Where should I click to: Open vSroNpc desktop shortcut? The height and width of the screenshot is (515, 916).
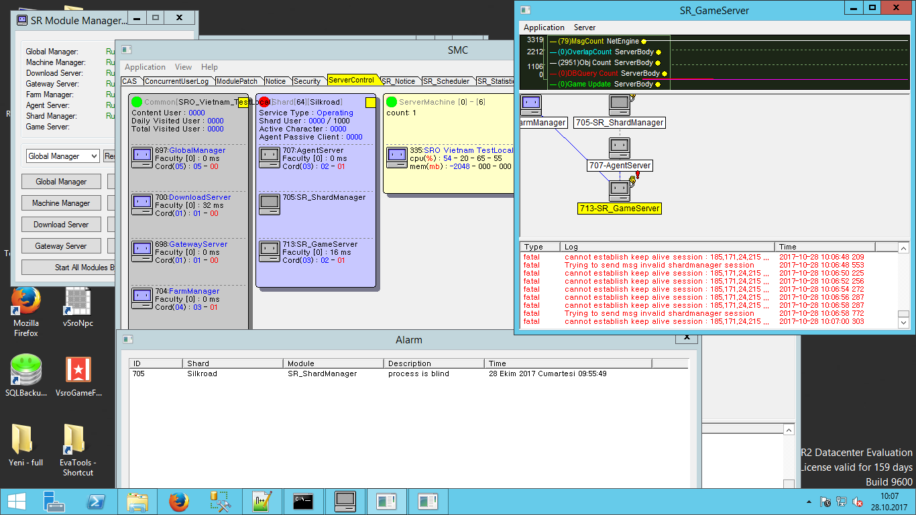point(78,308)
